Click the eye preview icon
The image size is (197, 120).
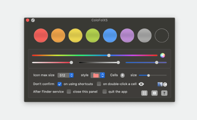[141, 84]
